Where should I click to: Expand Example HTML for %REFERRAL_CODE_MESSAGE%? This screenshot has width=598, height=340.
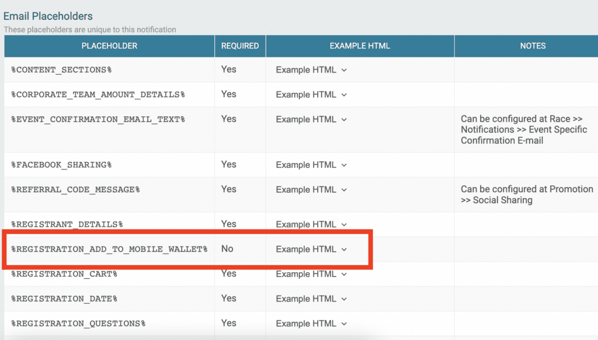click(x=311, y=190)
